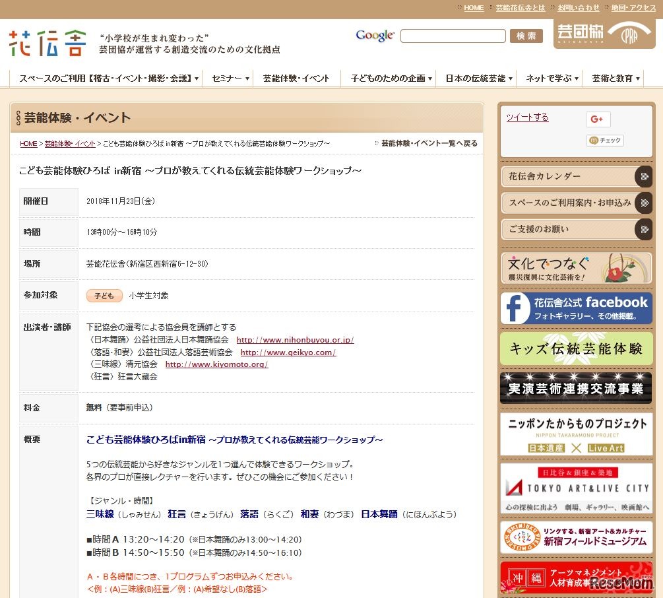Open スペースのご利用案内・お申込み sidebar button
Image resolution: width=663 pixels, height=598 pixels.
[x=577, y=203]
